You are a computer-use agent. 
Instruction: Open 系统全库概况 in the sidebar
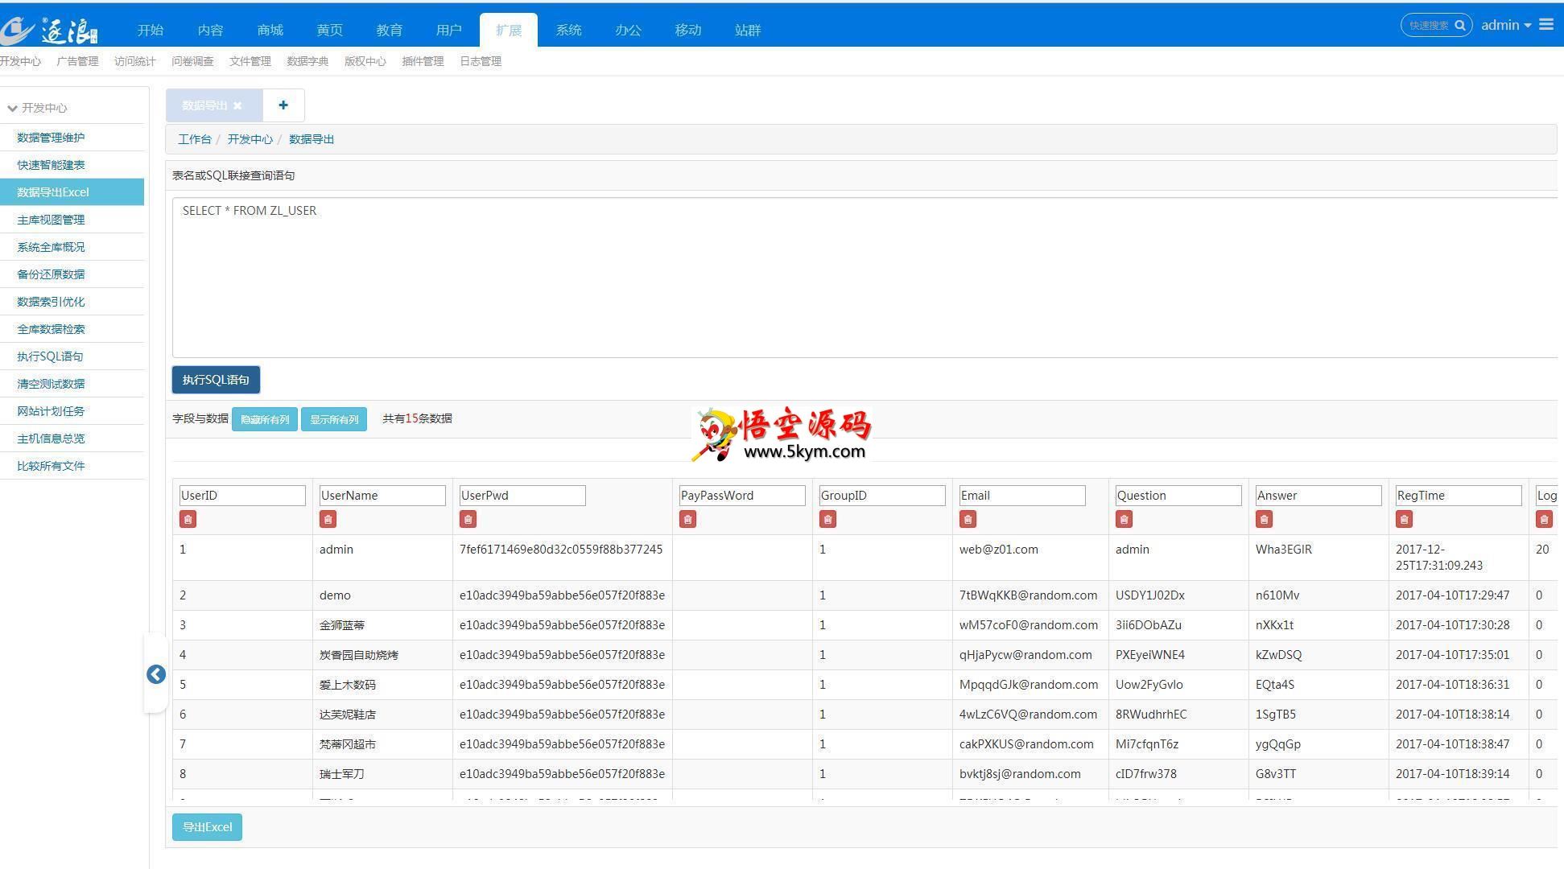(x=72, y=247)
